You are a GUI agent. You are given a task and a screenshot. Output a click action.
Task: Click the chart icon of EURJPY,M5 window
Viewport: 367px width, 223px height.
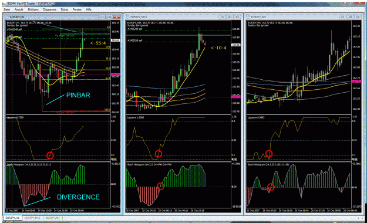pos(248,17)
